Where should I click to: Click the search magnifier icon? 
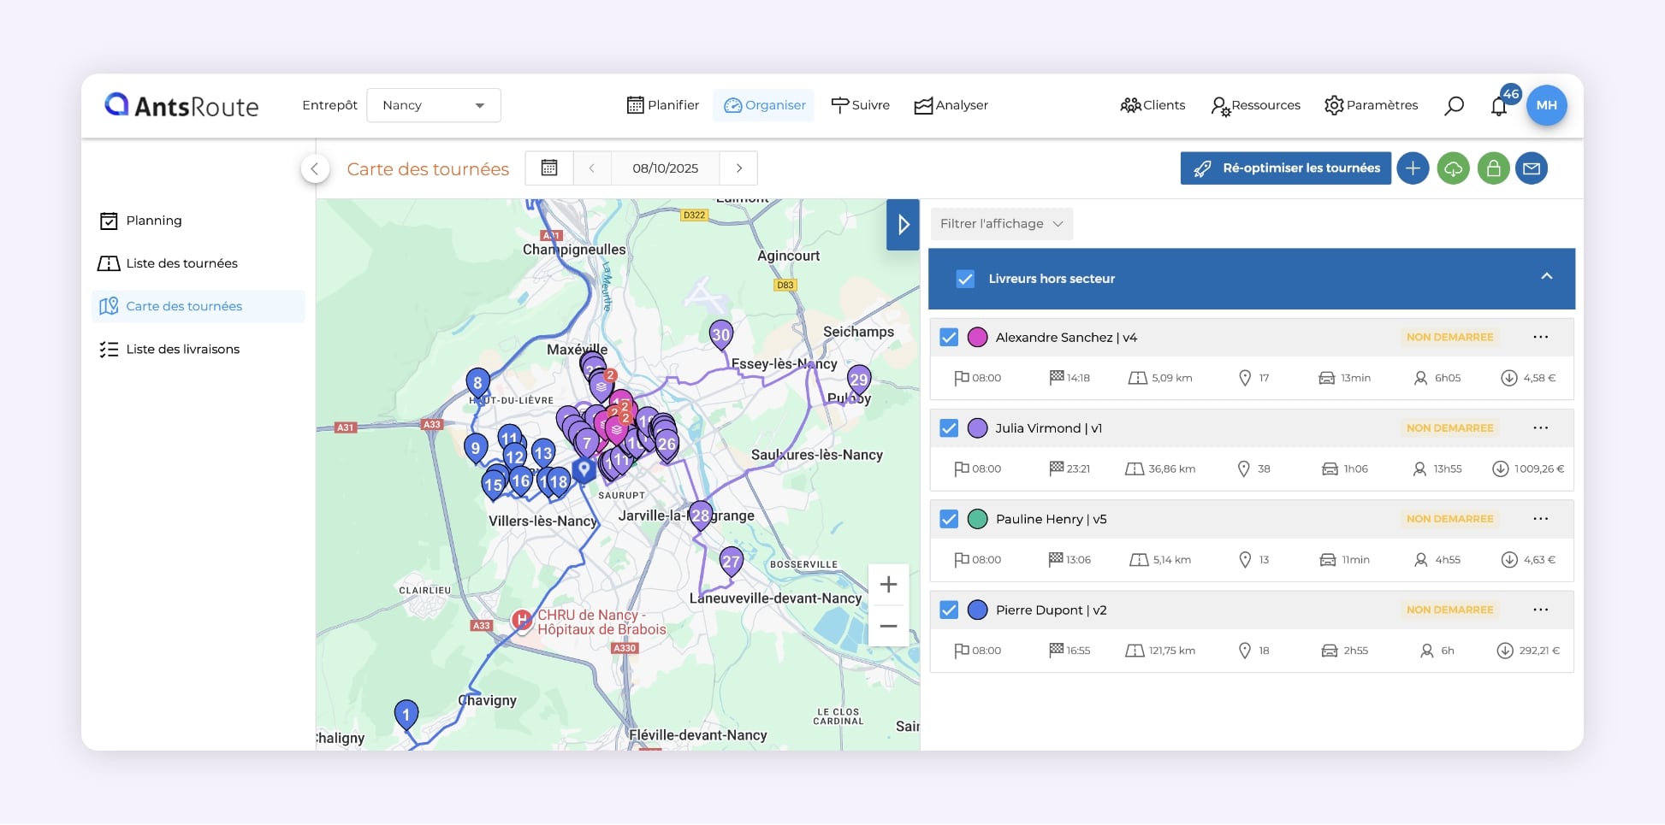(x=1454, y=105)
